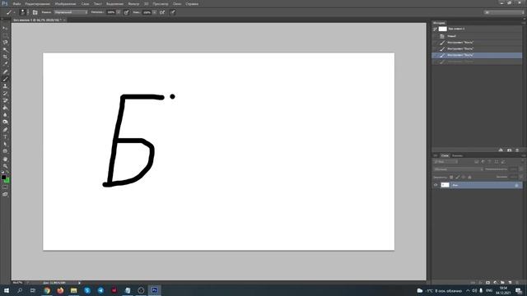Select the Zoom tool
The height and width of the screenshot is (296, 527).
pos(5,166)
